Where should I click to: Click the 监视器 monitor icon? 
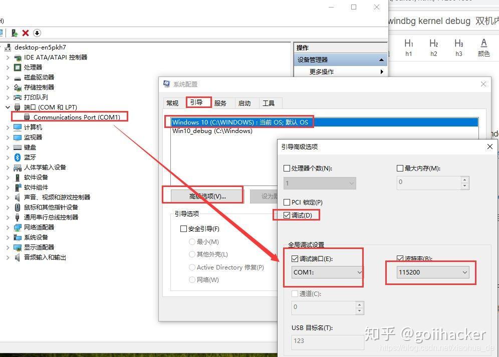point(18,137)
